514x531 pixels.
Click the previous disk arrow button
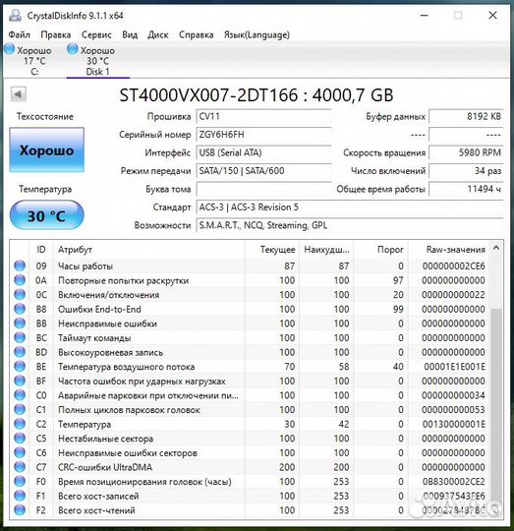(18, 94)
